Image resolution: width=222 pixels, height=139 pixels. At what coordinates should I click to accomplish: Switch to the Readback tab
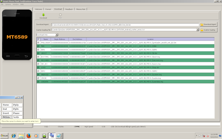coord(69,9)
